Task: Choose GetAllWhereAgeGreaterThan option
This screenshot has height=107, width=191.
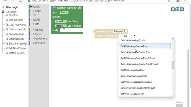Action: 145,46
